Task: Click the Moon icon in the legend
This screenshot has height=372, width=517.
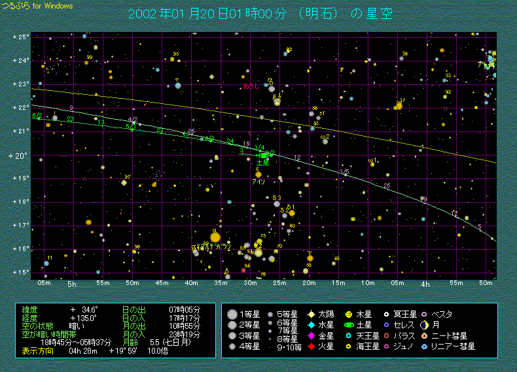Action: (x=425, y=324)
